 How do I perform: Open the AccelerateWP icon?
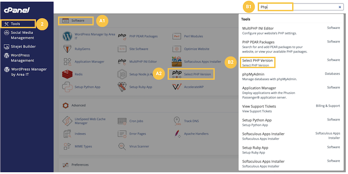tap(177, 87)
